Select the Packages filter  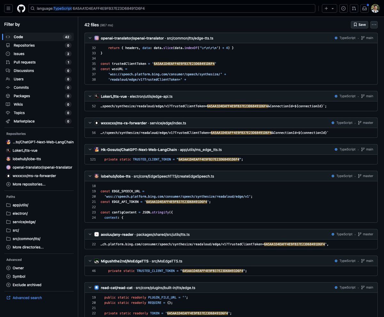coord(38,96)
